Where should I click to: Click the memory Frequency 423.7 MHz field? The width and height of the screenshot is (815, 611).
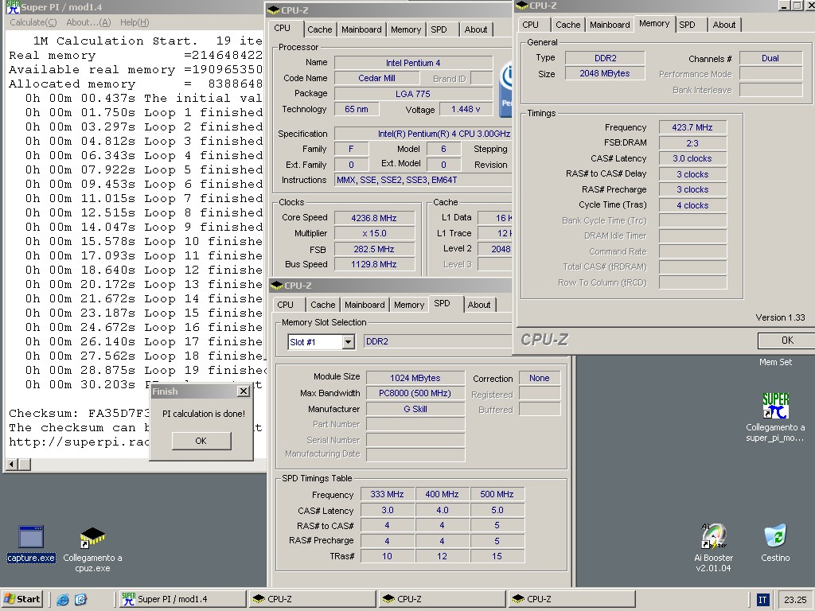(692, 127)
